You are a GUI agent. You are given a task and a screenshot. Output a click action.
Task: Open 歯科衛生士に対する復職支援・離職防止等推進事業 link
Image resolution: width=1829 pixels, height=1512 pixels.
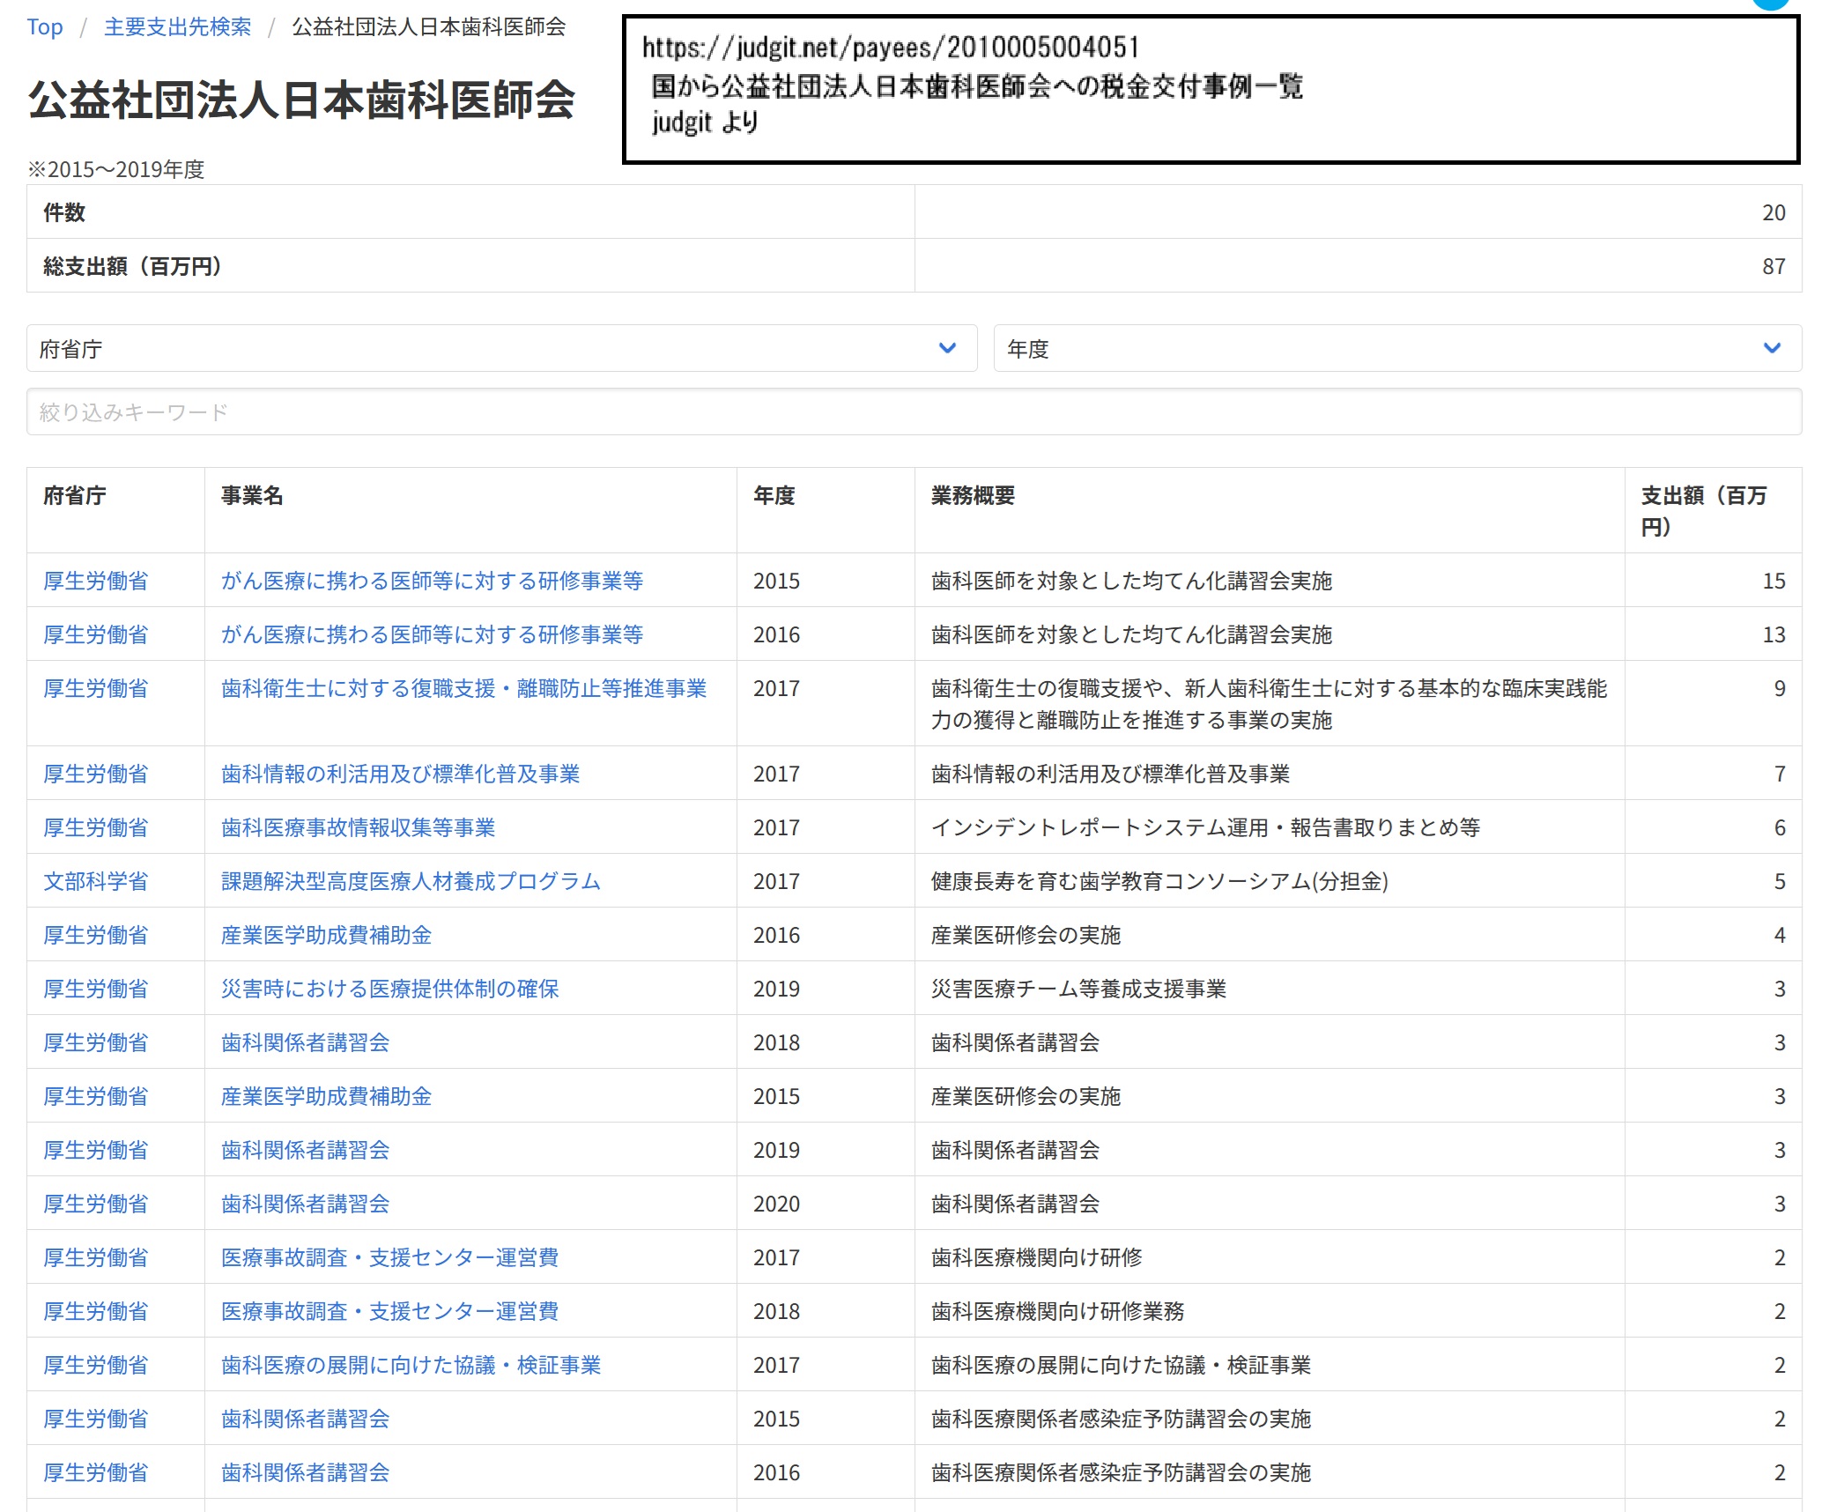coord(463,689)
